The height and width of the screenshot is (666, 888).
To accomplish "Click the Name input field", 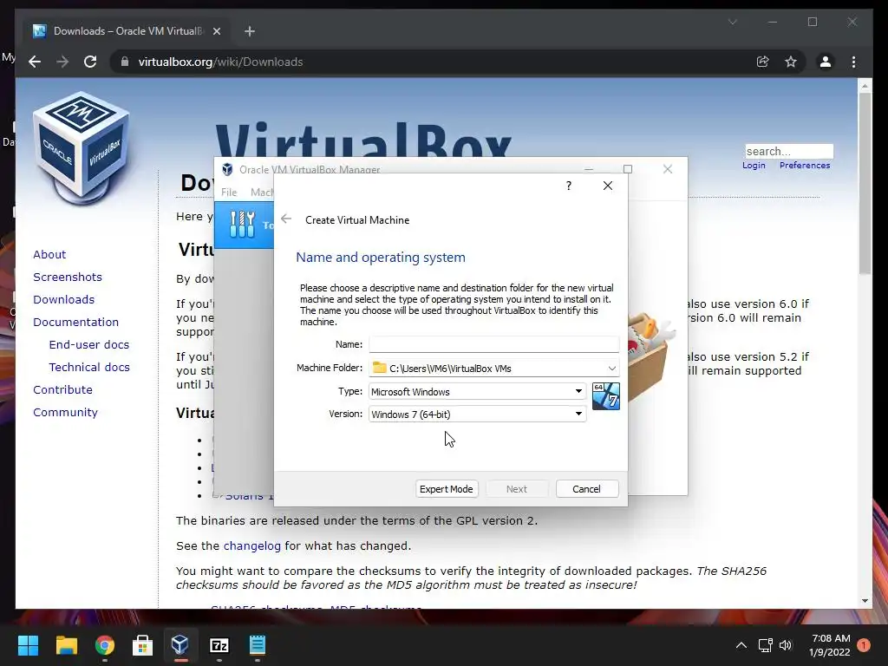I will pyautogui.click(x=493, y=343).
